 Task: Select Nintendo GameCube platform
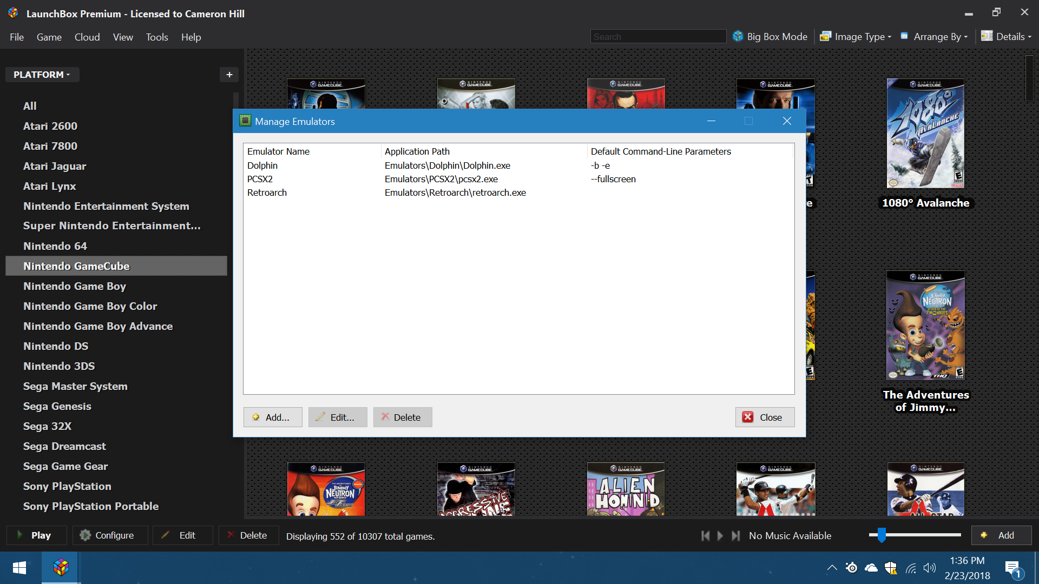point(116,266)
